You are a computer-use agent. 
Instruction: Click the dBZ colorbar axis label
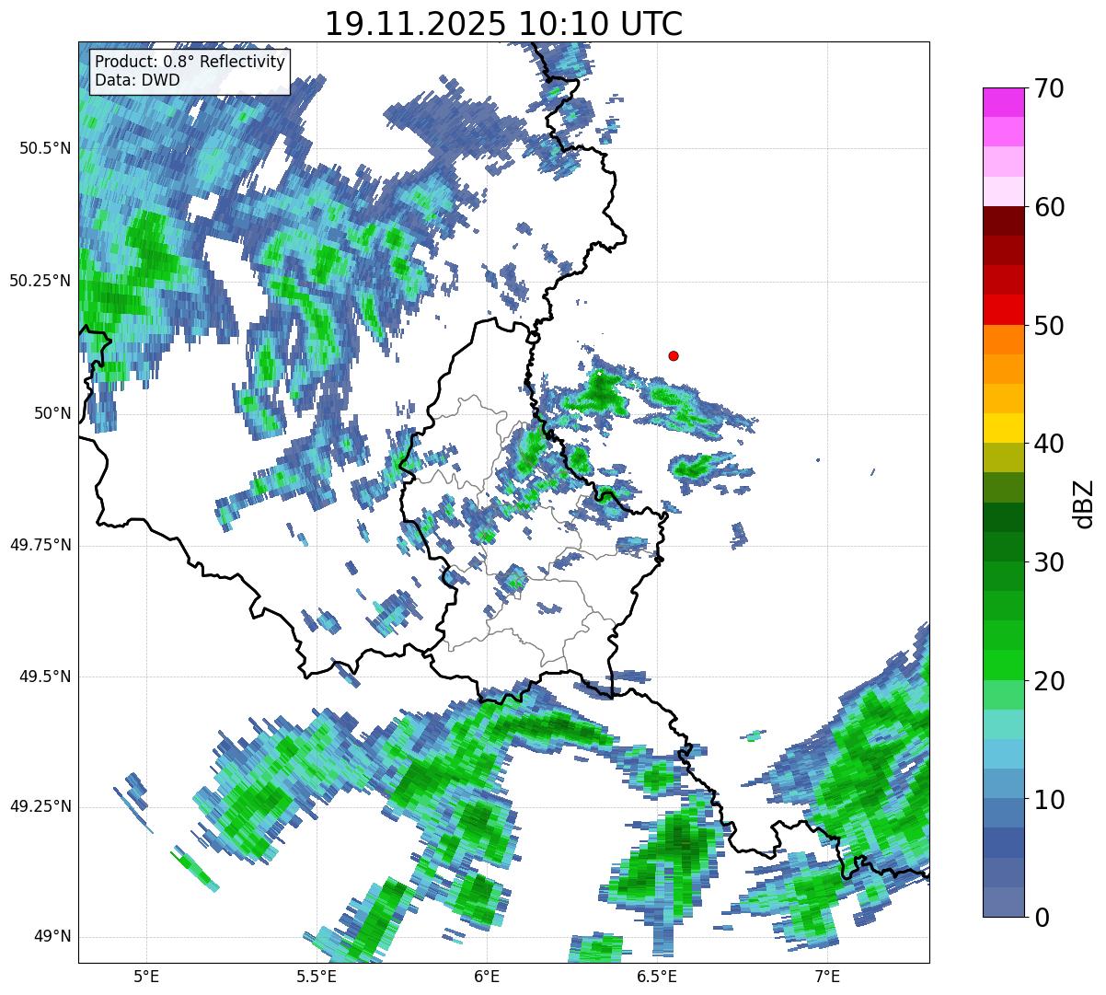(1084, 503)
